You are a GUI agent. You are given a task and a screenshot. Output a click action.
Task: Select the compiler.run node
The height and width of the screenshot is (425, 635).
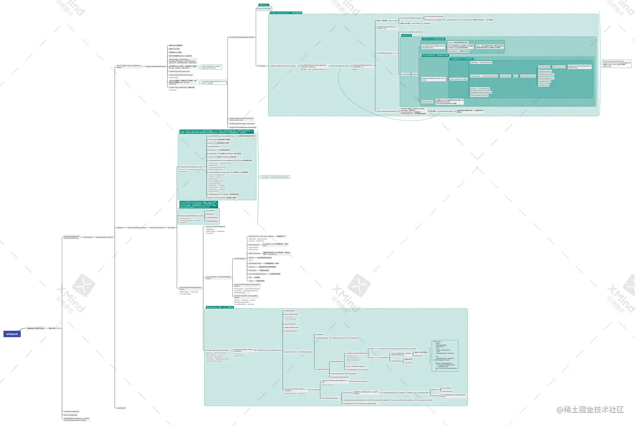click(120, 228)
